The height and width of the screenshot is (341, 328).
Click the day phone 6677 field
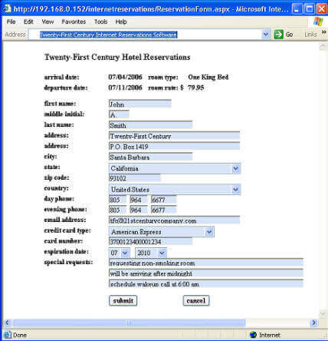pyautogui.click(x=164, y=200)
